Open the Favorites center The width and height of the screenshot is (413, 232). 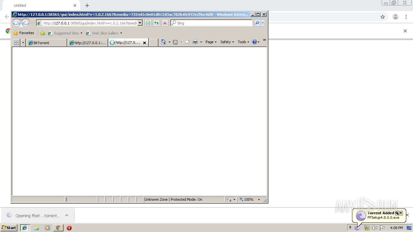pyautogui.click(x=24, y=33)
